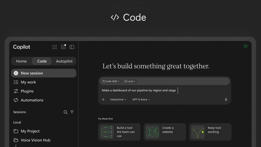Click the Keep tool working thumbnail graphic
The image size is (261, 147).
point(198,132)
